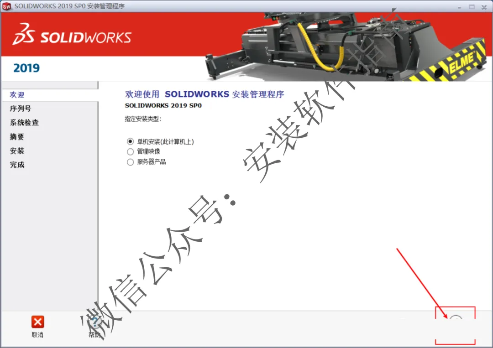The image size is (493, 348).
Task: Go to the 摘要 step in sidebar
Action: click(x=17, y=137)
